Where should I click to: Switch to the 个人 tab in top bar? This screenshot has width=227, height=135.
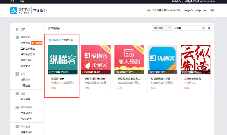[12, 1]
